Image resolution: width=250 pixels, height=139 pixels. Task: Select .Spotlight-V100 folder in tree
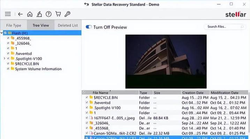[28, 59]
